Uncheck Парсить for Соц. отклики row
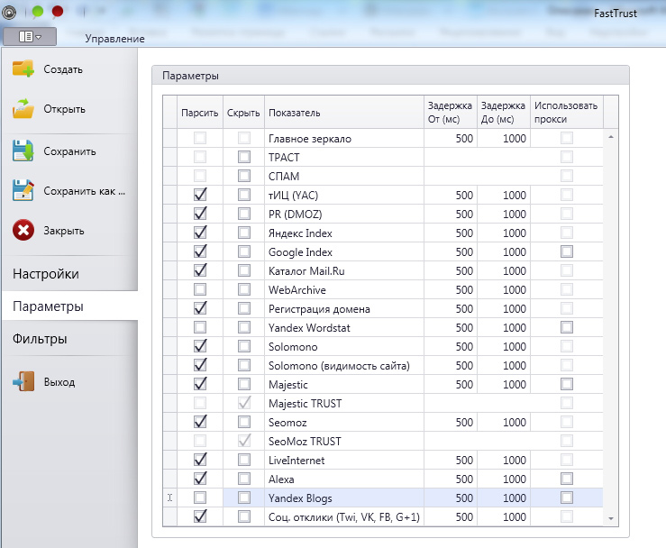This screenshot has width=666, height=548. tap(200, 516)
